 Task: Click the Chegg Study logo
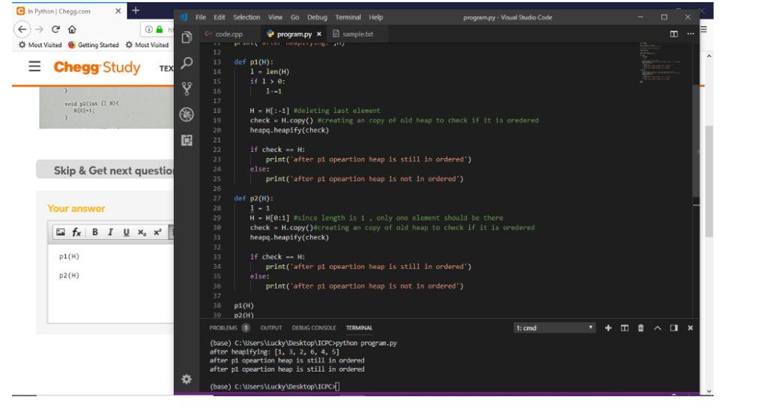coord(97,67)
